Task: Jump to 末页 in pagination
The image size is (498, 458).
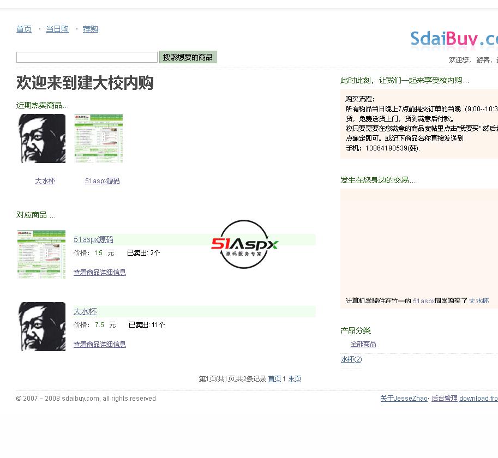Action: click(x=295, y=379)
